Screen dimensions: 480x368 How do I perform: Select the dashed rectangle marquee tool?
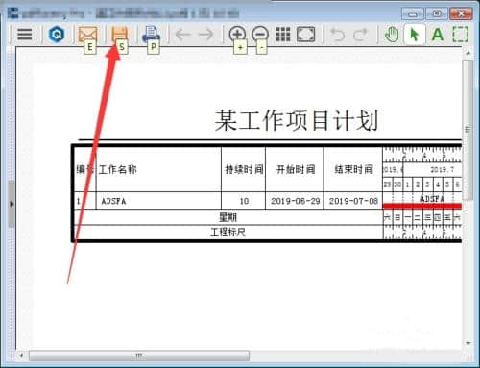click(x=461, y=35)
